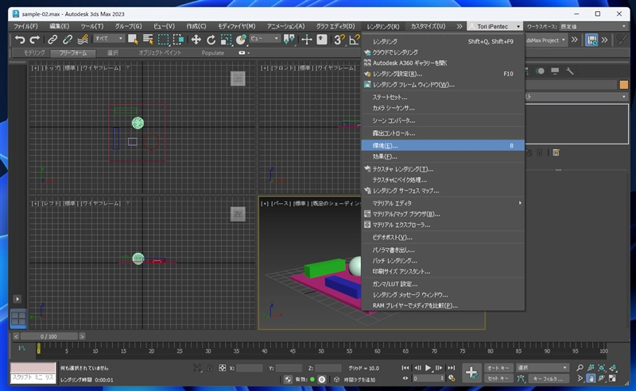Click the Undo arrow icon
The height and width of the screenshot is (391, 636).
pyautogui.click(x=19, y=40)
